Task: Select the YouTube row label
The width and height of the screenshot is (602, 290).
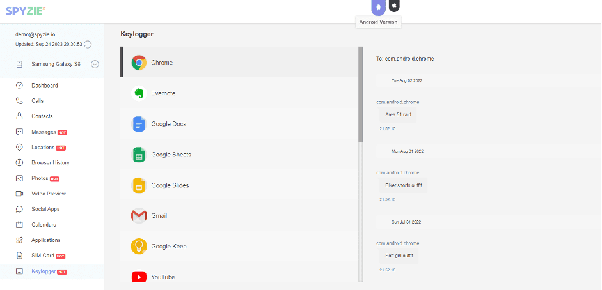Action: 163,277
